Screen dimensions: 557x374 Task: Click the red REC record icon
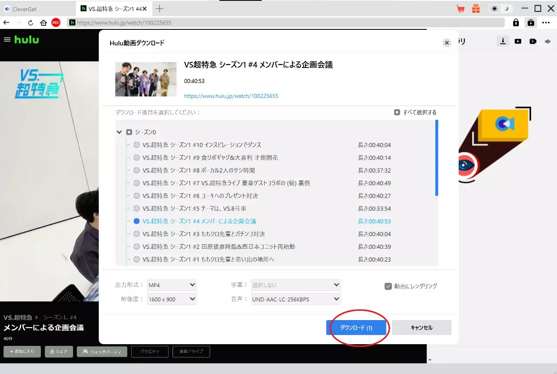coord(56,22)
